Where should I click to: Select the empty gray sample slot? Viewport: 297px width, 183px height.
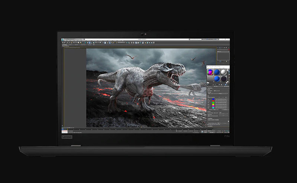click(x=210, y=78)
